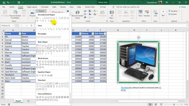Save the workbook from Quick Access toolbar
The height and width of the screenshot is (106, 189).
(4, 2)
